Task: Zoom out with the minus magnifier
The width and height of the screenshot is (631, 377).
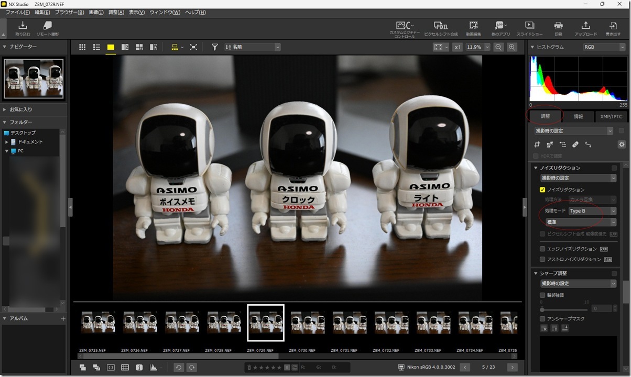Action: click(x=498, y=47)
